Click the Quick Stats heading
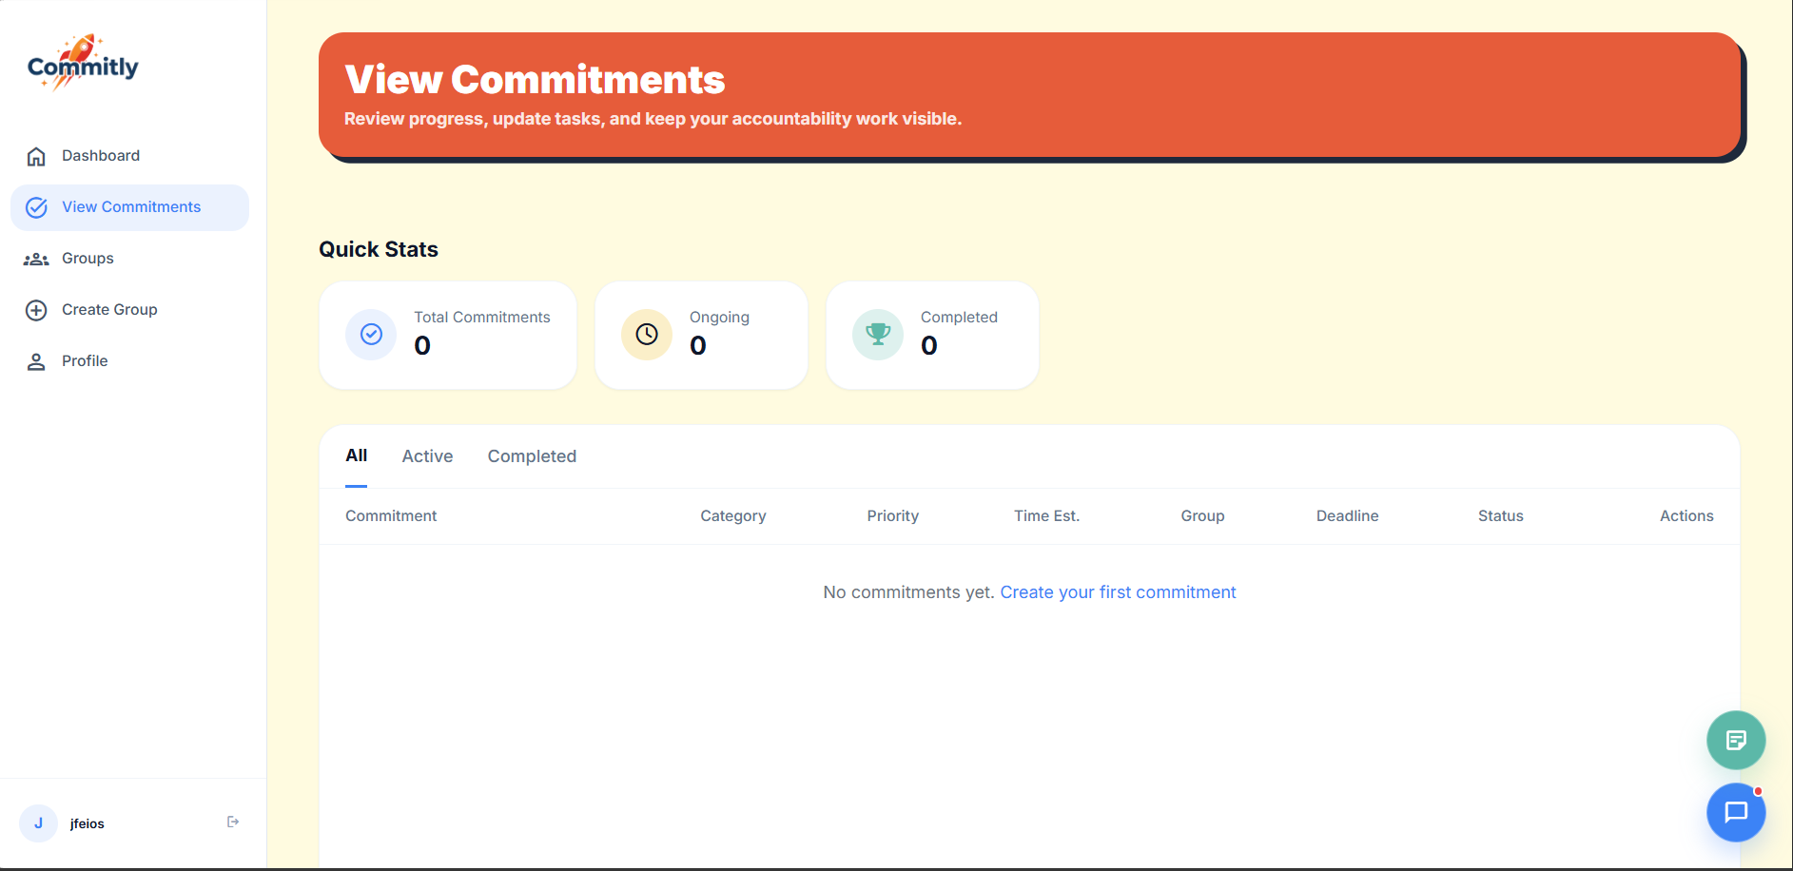This screenshot has width=1793, height=871. (x=379, y=249)
